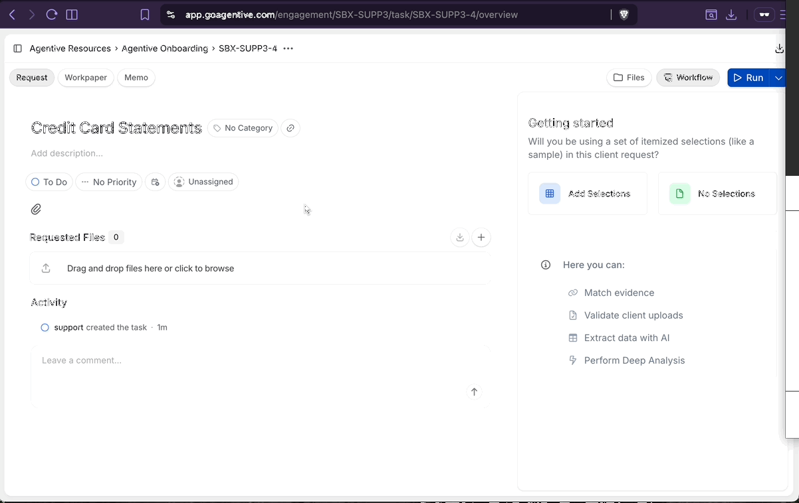799x503 pixels.
Task: Click the Agentive Onboarding breadcrumb
Action: pyautogui.click(x=165, y=48)
